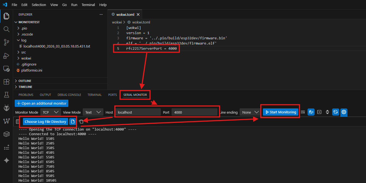Click the Port input field
The image size is (366, 183).
click(x=194, y=112)
